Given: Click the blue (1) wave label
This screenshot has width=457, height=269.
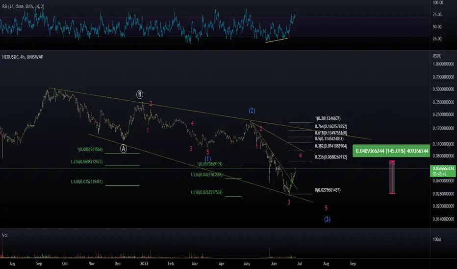Looking at the screenshot, I should click(x=207, y=159).
